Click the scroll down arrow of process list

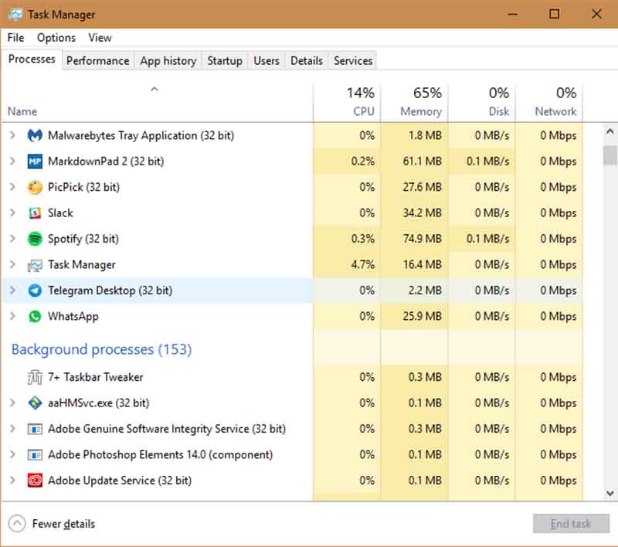(610, 493)
